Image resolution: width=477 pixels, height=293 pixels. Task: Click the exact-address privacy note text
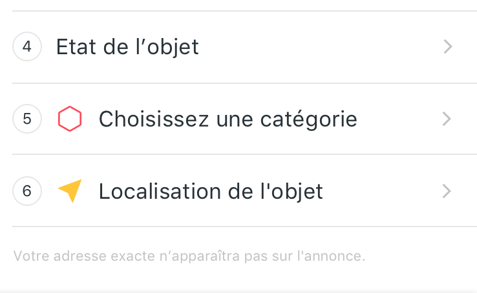189,256
